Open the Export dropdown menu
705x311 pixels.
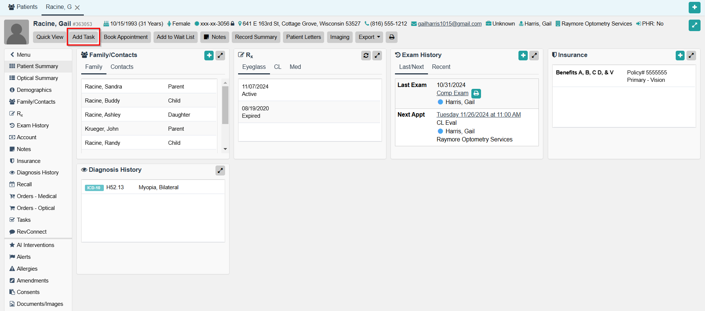click(x=369, y=37)
